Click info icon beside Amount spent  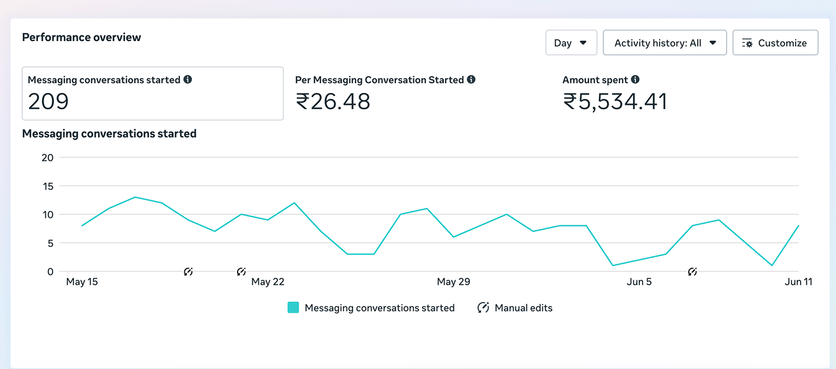(x=635, y=79)
